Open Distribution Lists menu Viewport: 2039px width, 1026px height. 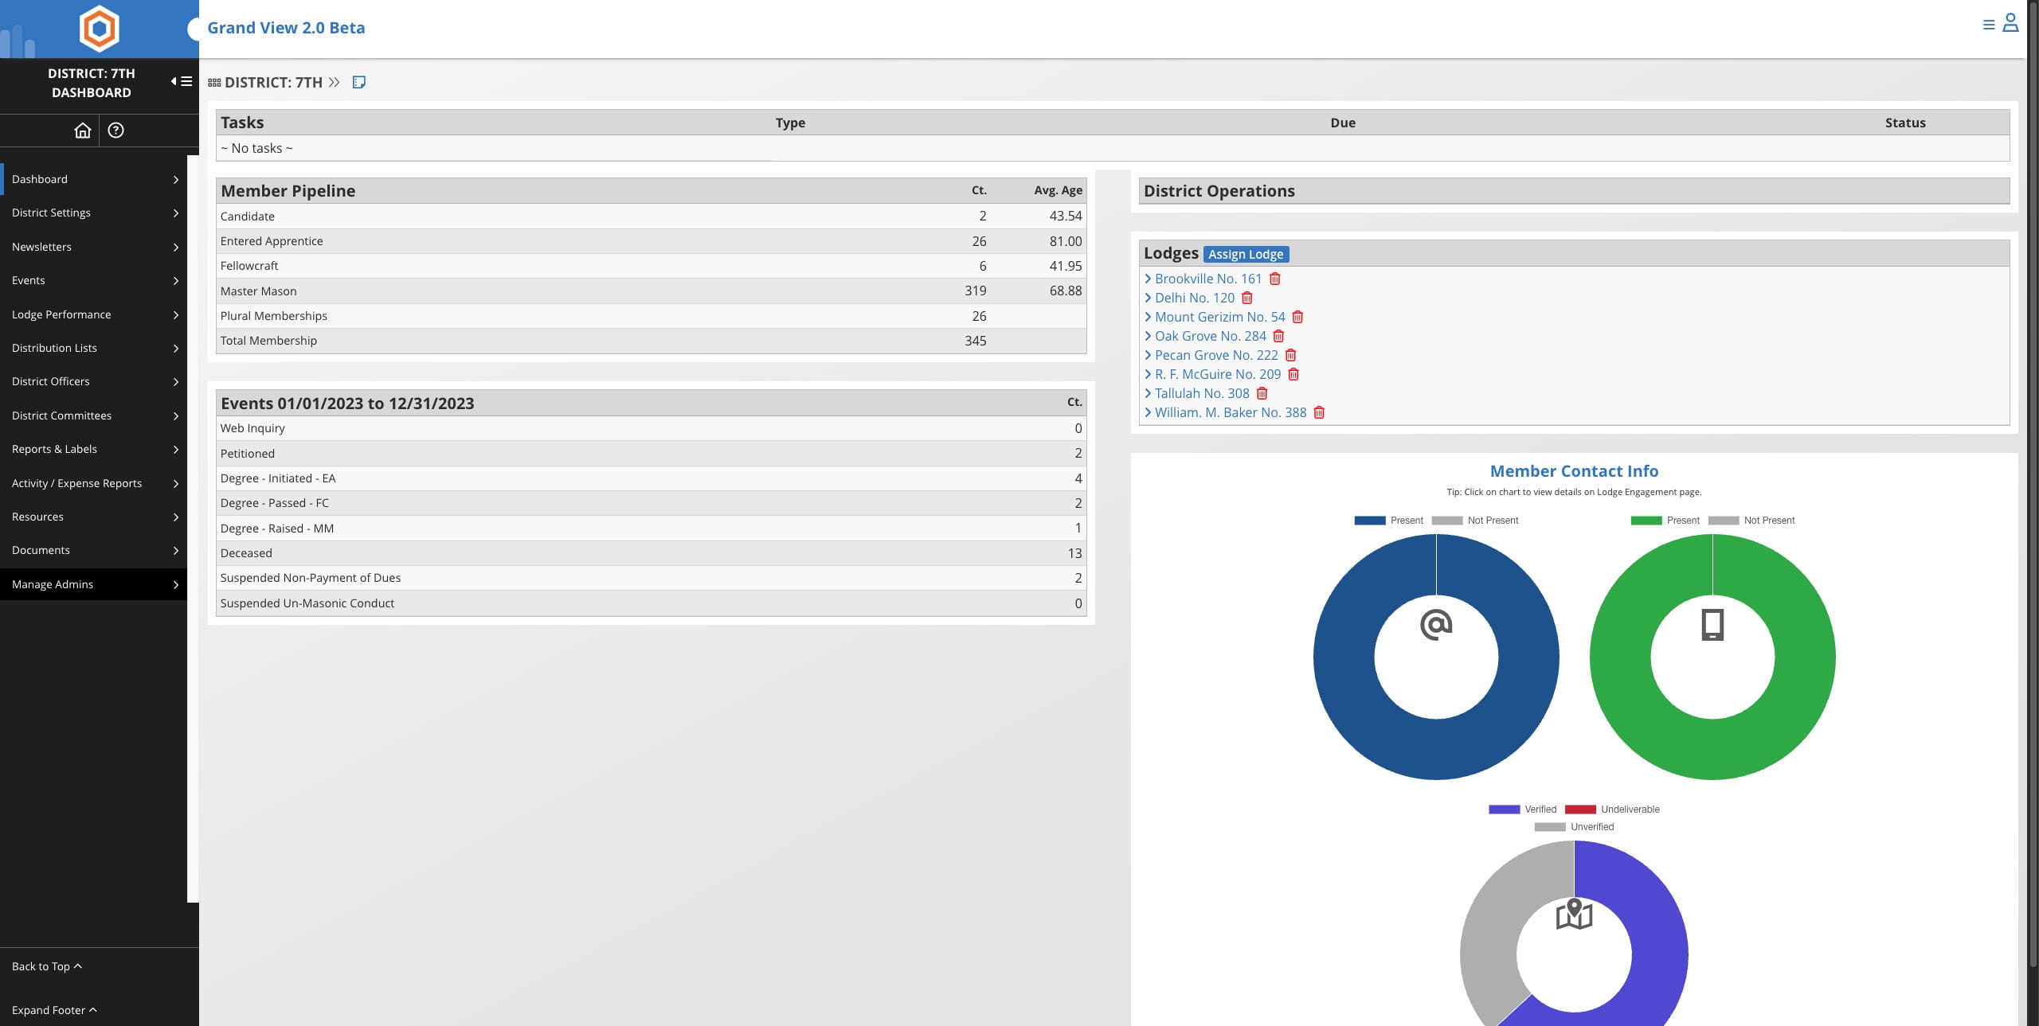93,348
